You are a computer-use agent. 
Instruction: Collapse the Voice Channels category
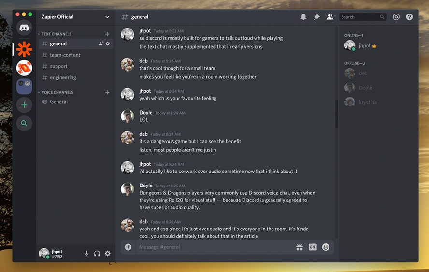[57, 92]
